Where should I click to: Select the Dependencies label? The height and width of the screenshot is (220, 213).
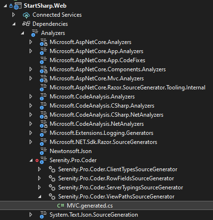50,24
